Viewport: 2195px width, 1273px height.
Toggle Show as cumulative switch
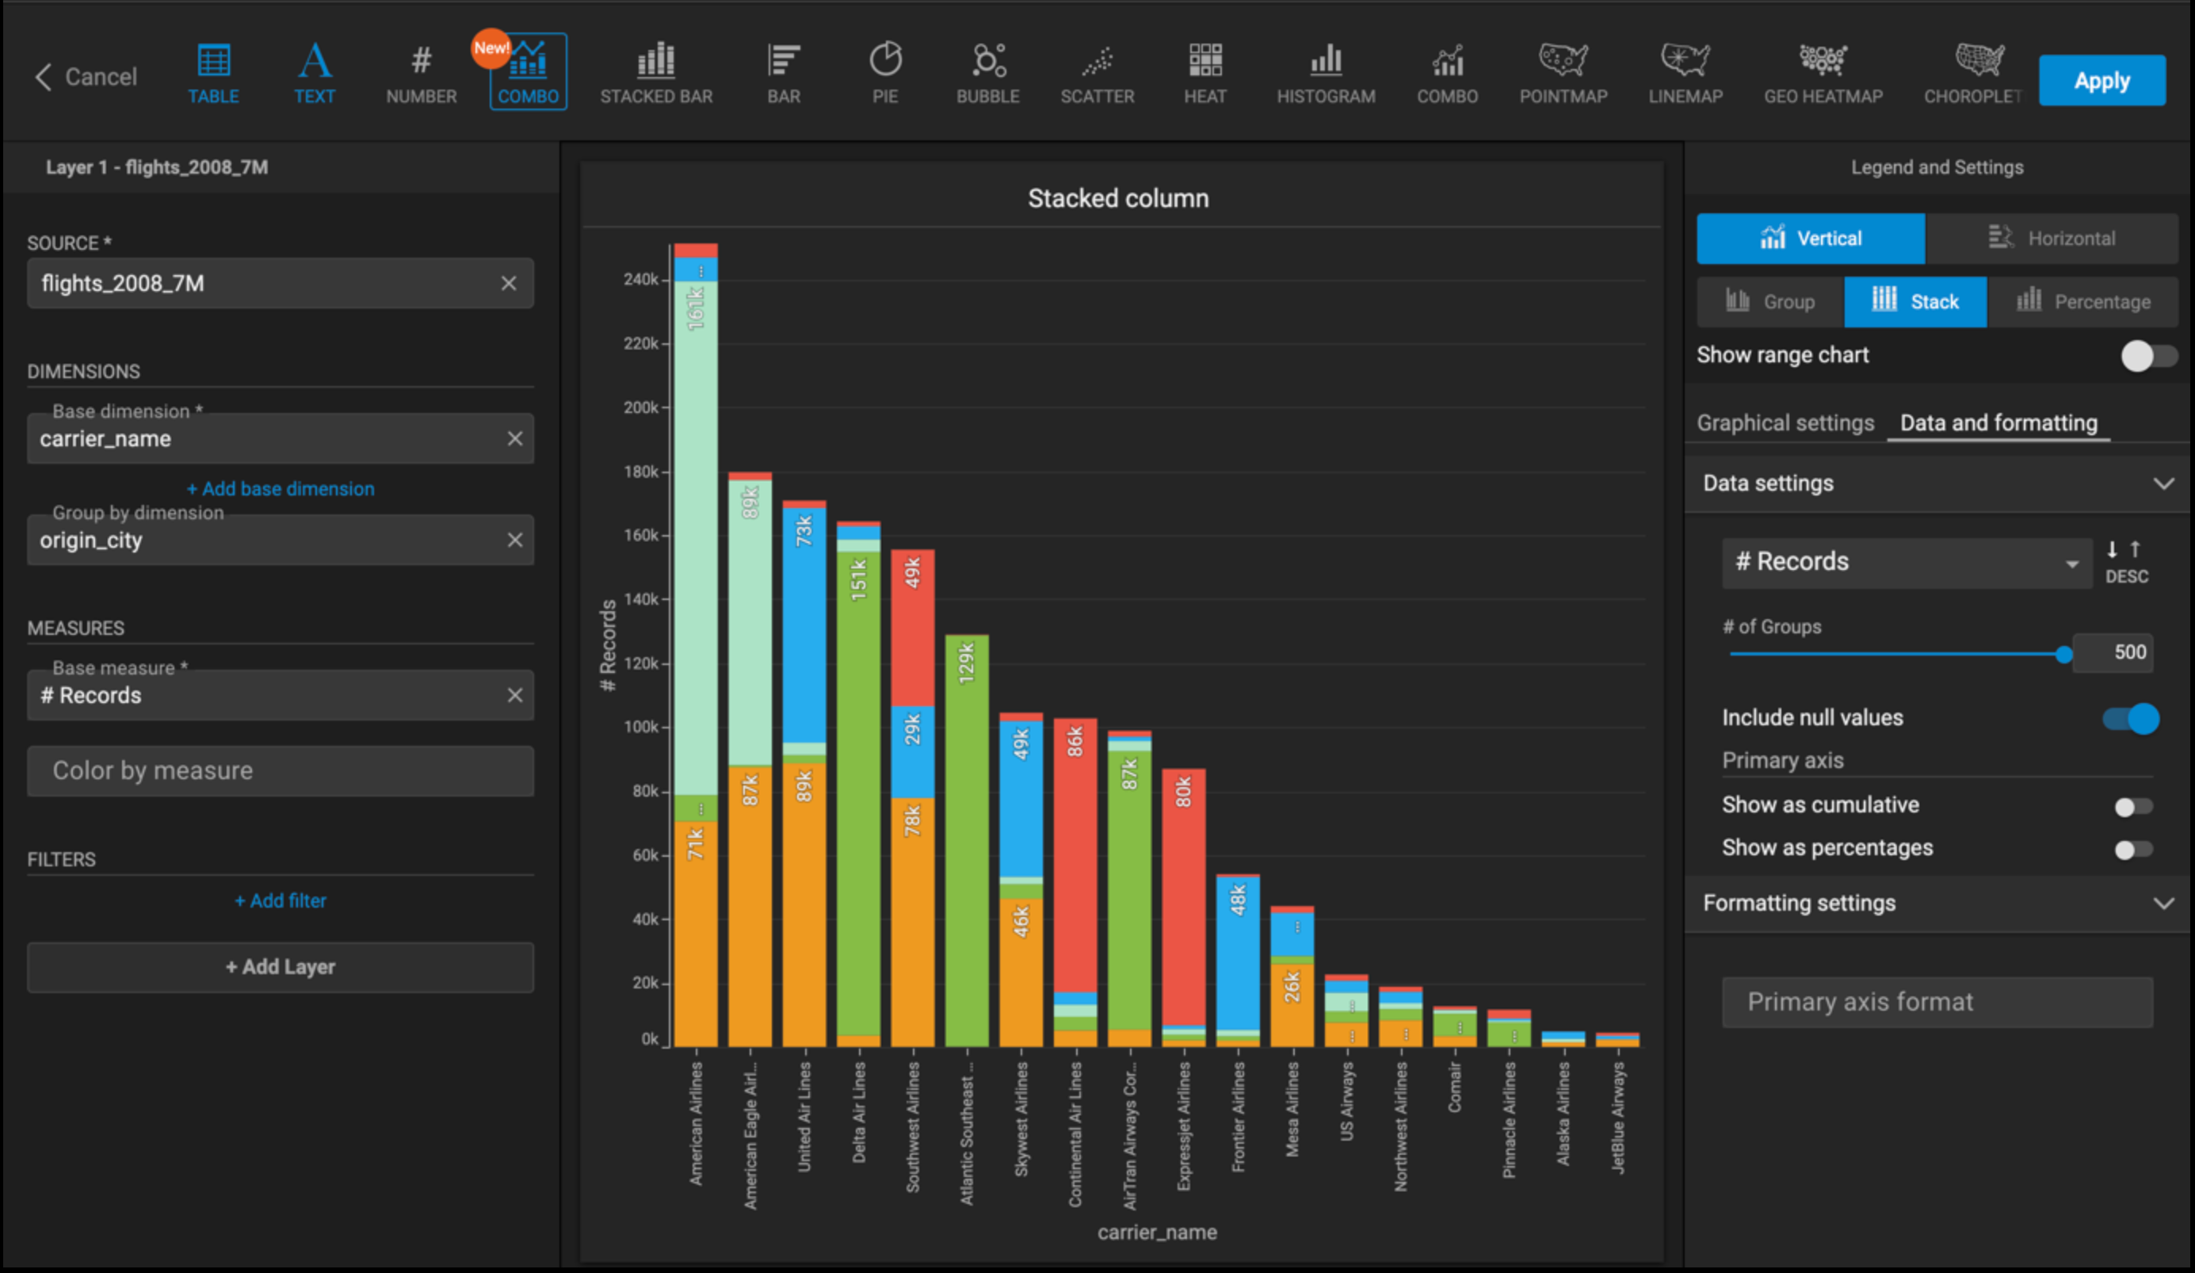(x=2132, y=807)
